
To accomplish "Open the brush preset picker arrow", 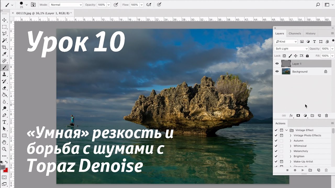I will tap(26, 5).
